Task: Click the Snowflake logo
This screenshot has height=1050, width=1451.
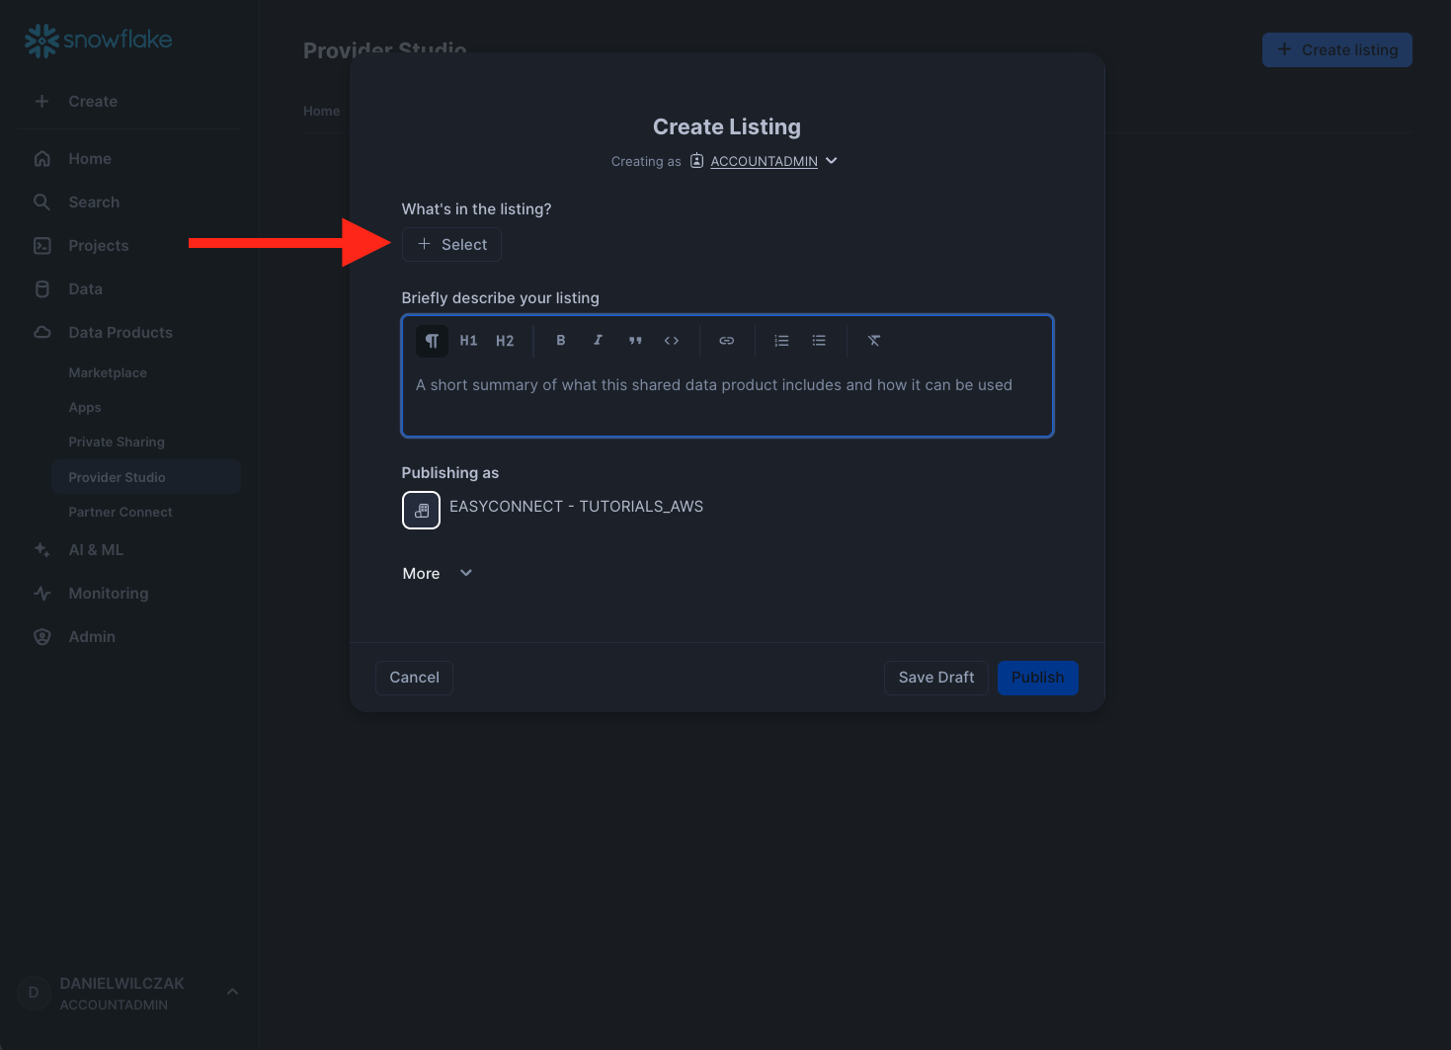Action: click(98, 40)
